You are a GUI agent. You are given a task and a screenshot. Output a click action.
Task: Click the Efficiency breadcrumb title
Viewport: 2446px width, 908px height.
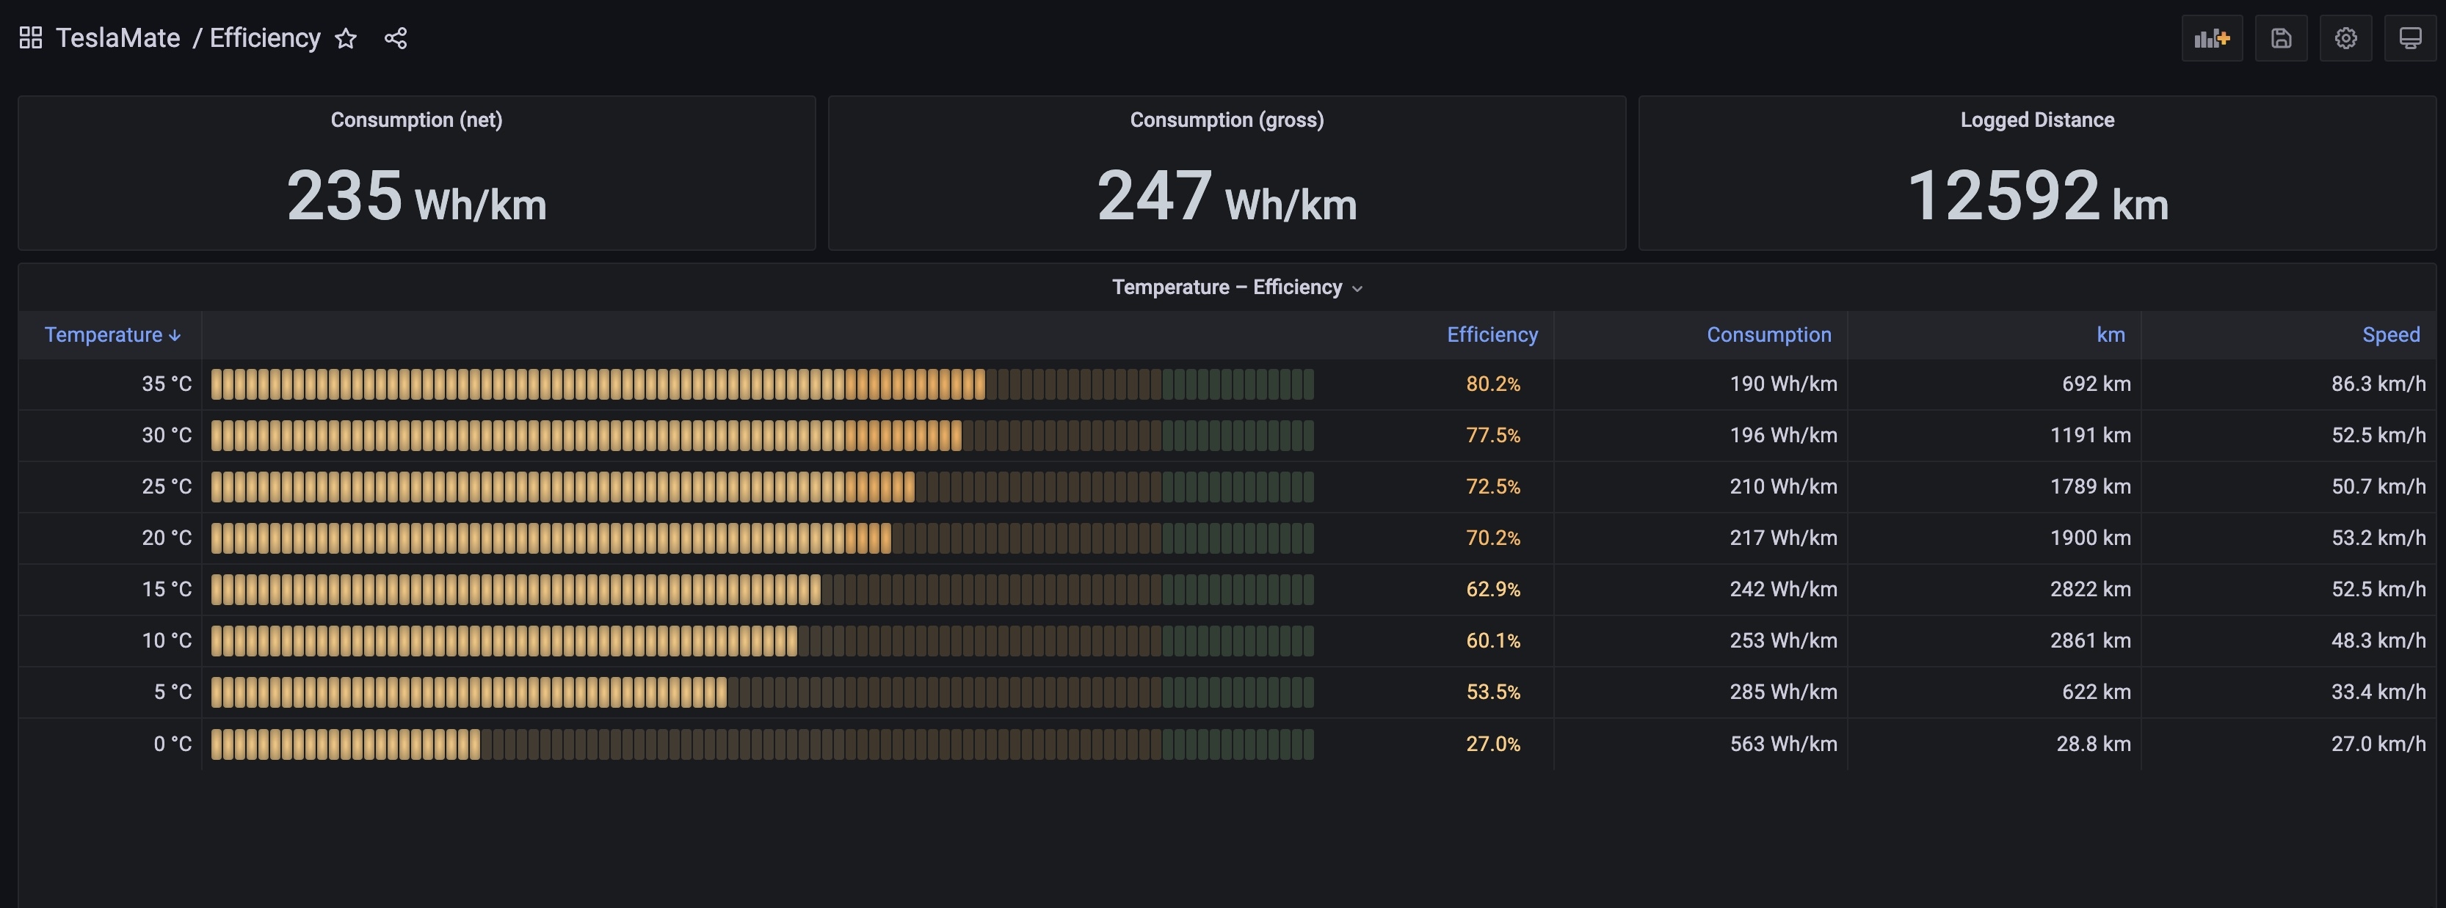[265, 38]
